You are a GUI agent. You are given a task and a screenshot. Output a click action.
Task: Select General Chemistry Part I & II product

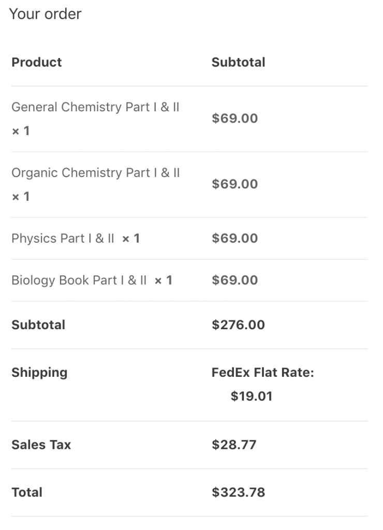click(95, 107)
